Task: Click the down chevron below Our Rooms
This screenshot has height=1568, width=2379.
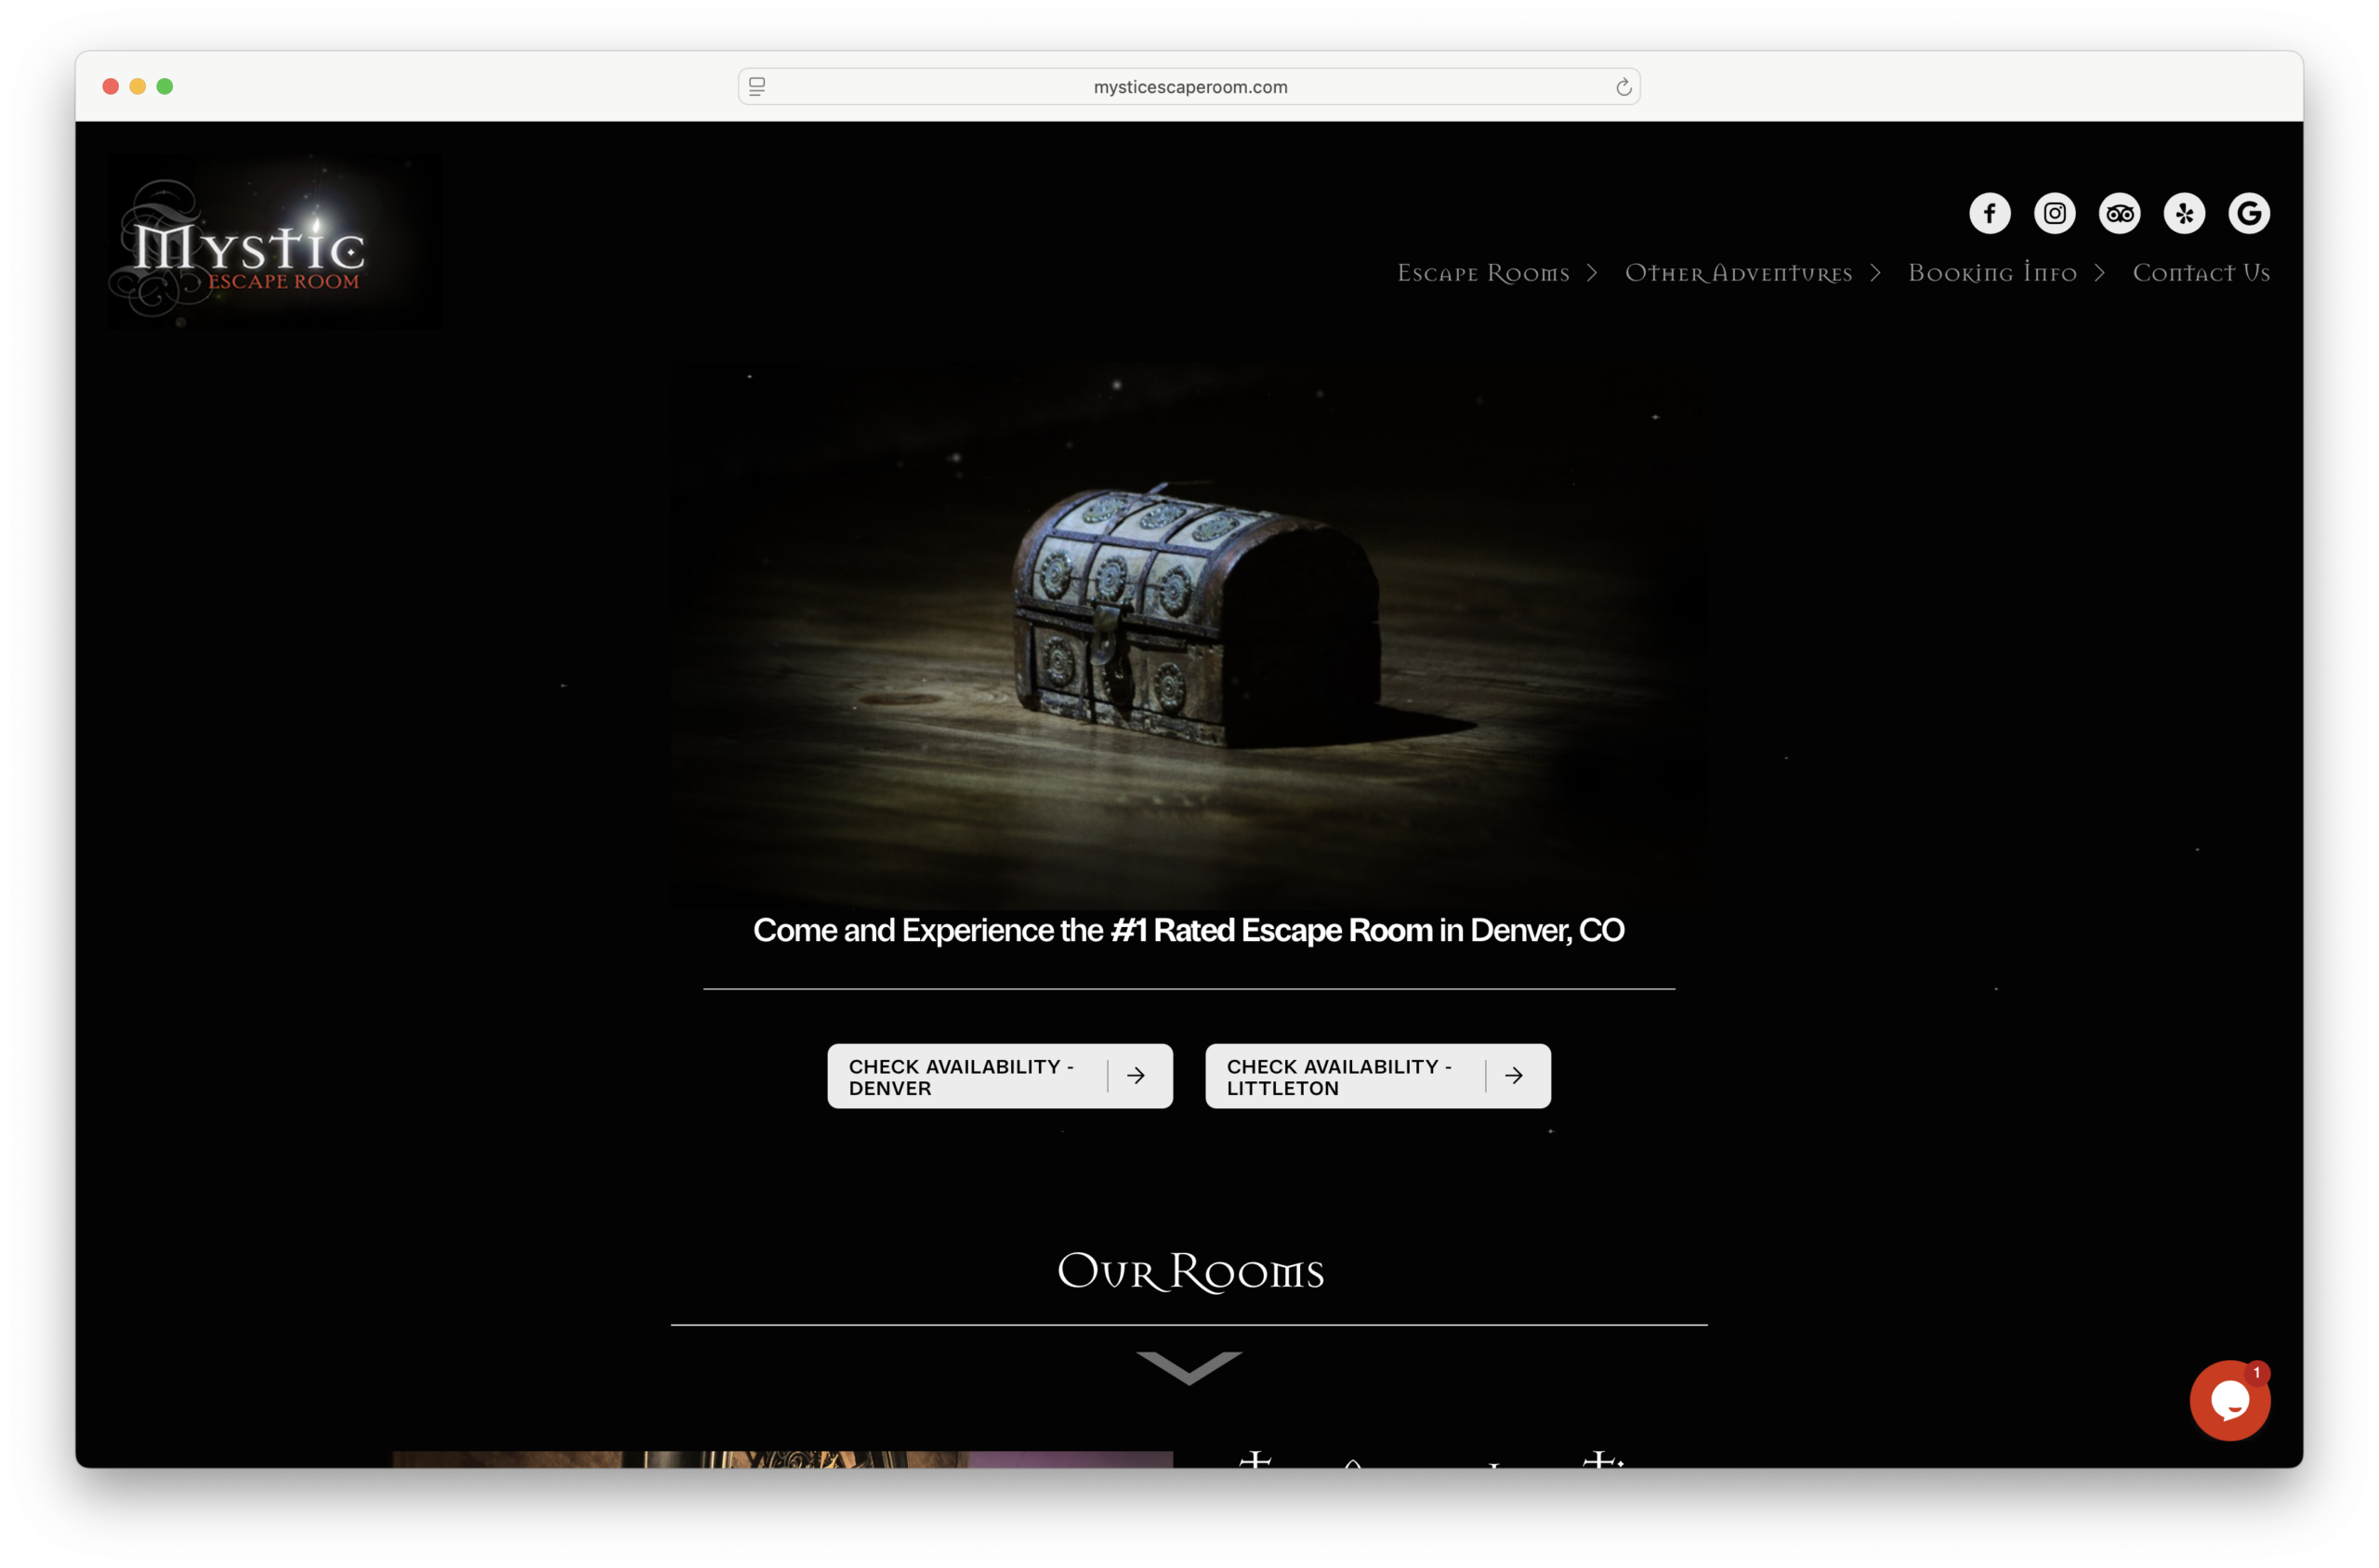Action: [1189, 1367]
